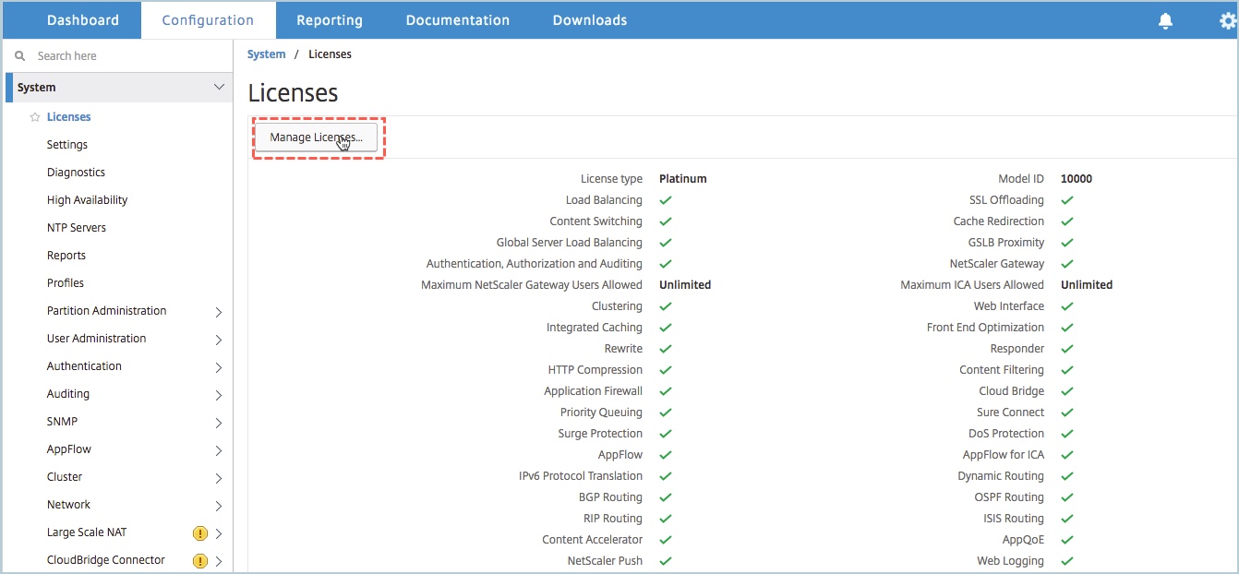Click the DoS Protection checkmark
Image resolution: width=1239 pixels, height=574 pixels.
1066,434
